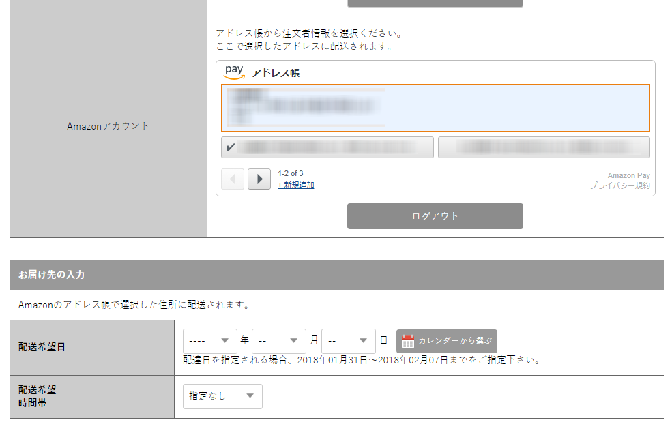Image resolution: width=672 pixels, height=433 pixels.
Task: Expand the 指定なし delivery time dropdown
Action: (222, 396)
